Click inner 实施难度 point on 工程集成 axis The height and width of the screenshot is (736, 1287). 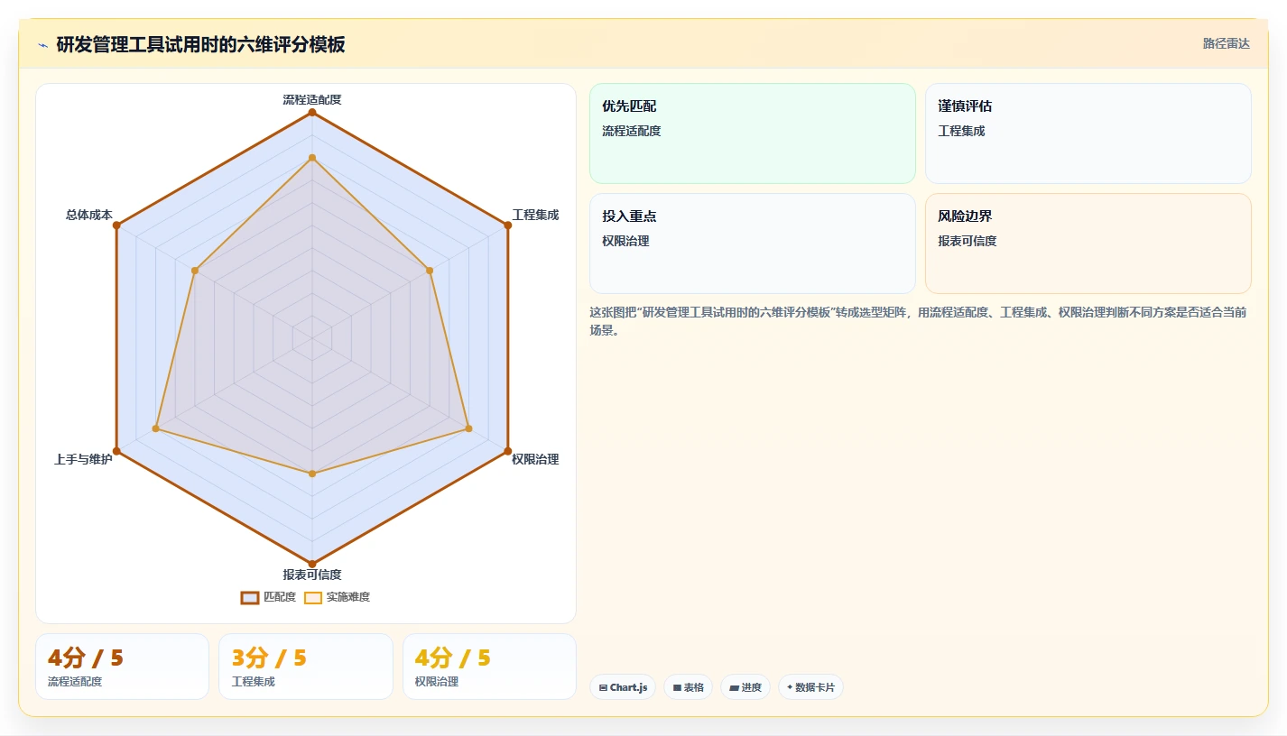pos(430,271)
